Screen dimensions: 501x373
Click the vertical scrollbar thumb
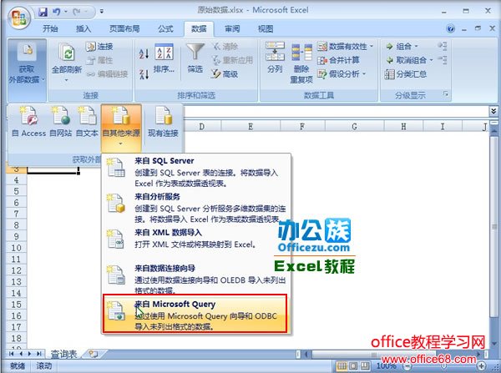[494, 227]
